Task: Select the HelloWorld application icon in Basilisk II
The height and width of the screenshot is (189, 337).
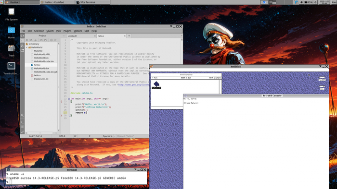Action: (x=156, y=85)
